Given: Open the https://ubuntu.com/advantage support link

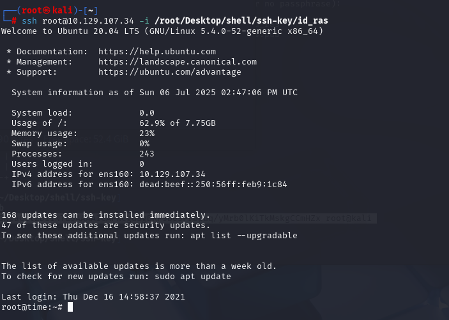Looking at the screenshot, I should [x=169, y=72].
